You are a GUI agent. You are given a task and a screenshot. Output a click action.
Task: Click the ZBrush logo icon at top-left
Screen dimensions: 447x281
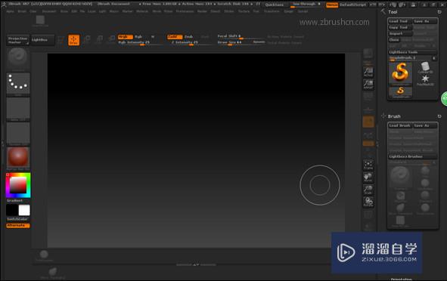coord(4,4)
